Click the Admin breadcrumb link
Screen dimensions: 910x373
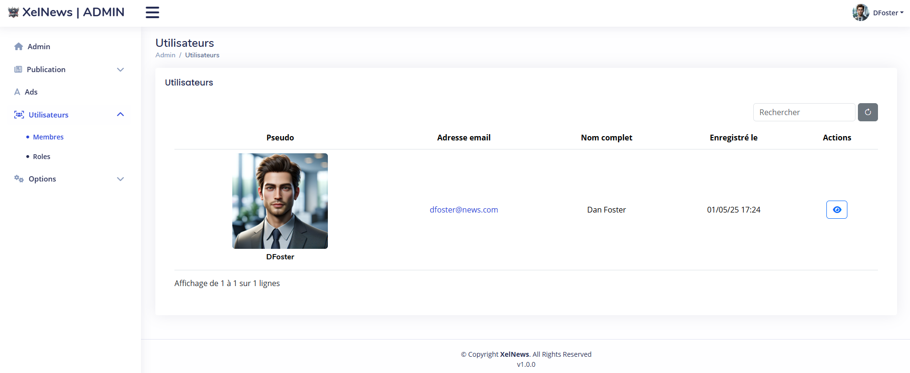click(165, 55)
